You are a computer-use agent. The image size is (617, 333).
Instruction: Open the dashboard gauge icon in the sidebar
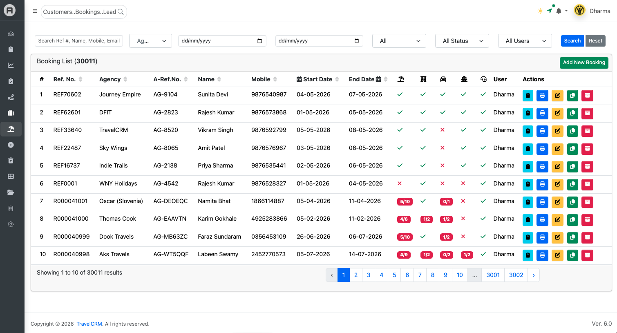[x=11, y=34]
